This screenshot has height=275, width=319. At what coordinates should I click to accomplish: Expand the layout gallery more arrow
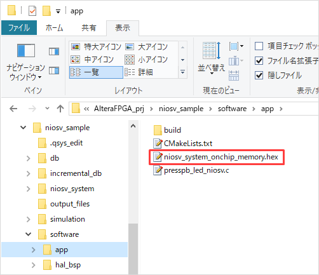pos(182,72)
